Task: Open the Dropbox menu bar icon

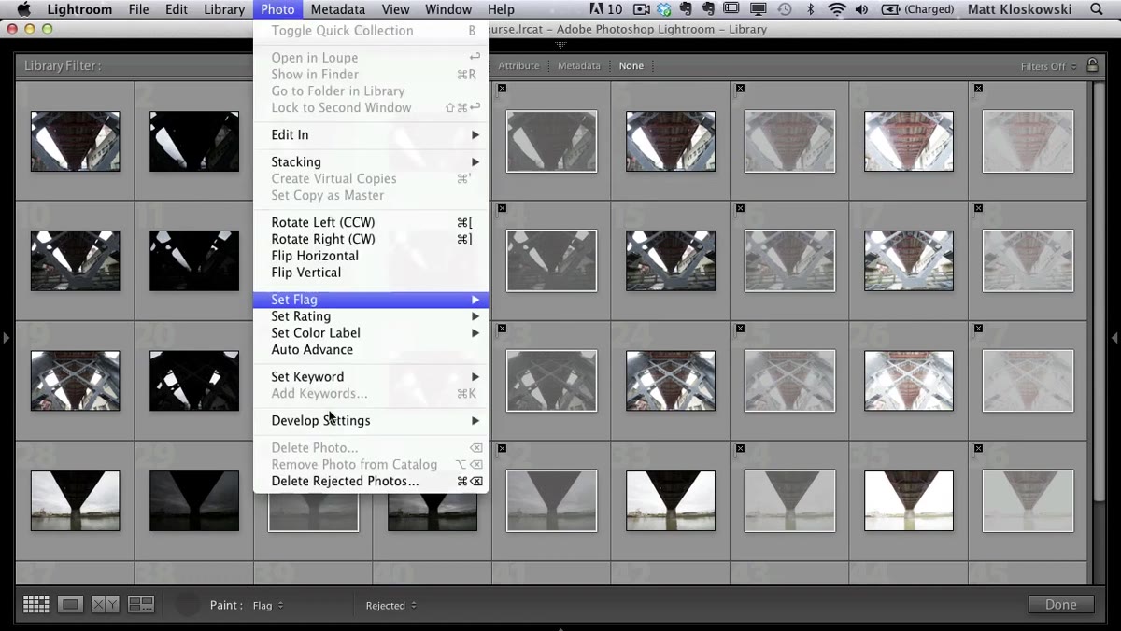Action: (x=664, y=9)
